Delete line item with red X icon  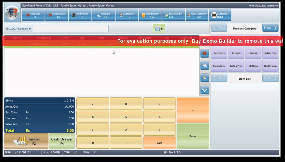205,53
